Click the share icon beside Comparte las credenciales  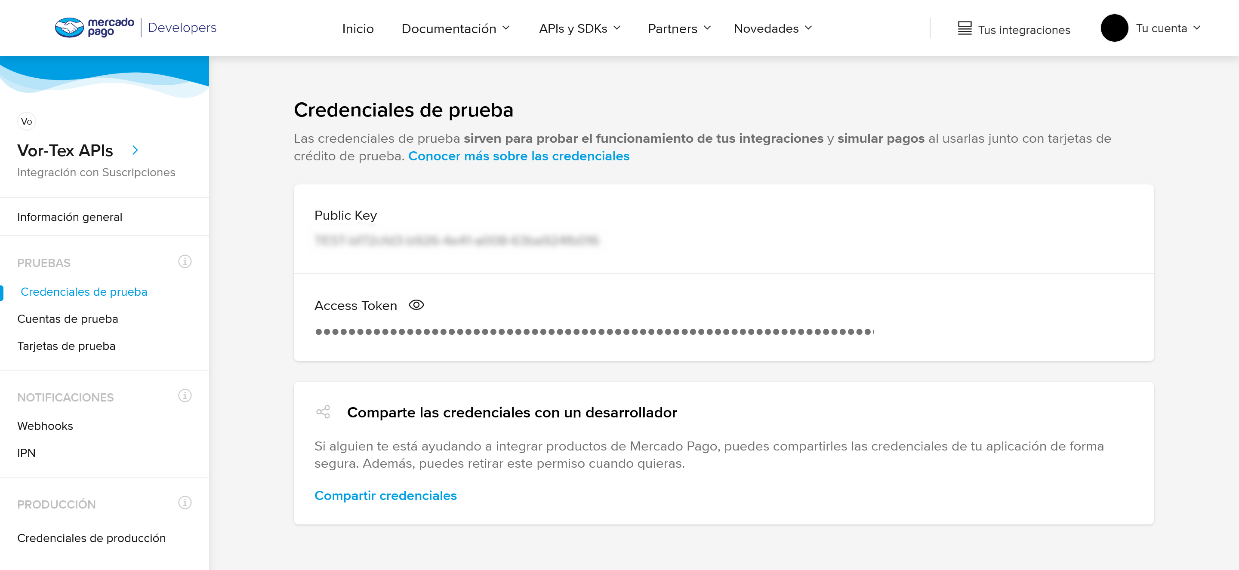click(323, 412)
